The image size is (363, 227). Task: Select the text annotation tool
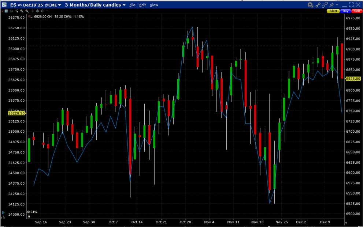[6, 11]
